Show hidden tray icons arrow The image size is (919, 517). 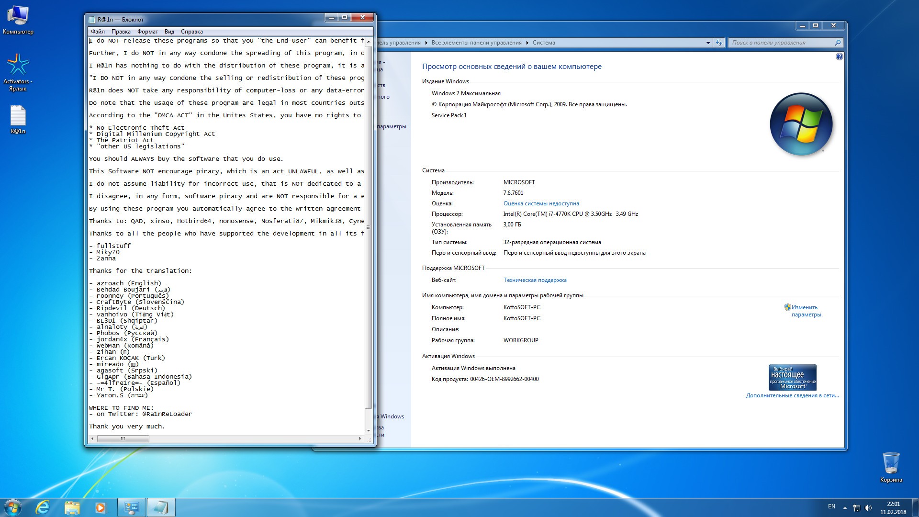pos(845,508)
